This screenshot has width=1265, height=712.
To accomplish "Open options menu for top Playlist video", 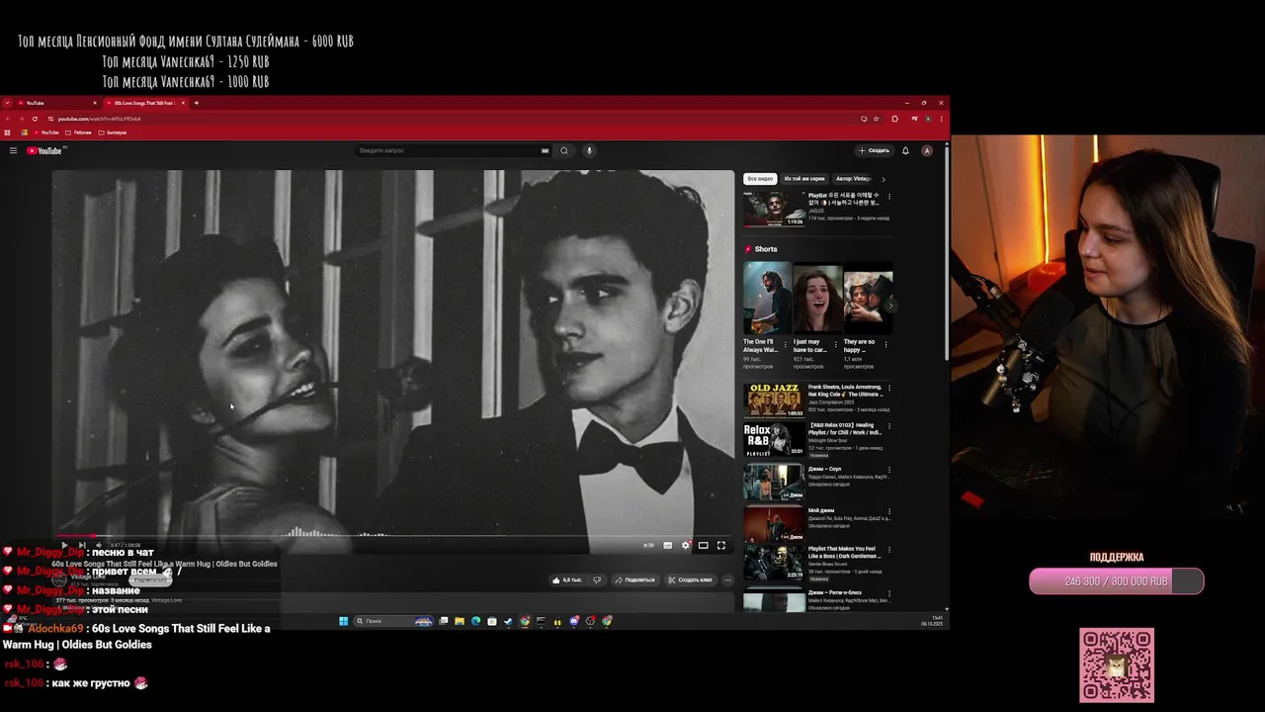I will [x=889, y=195].
